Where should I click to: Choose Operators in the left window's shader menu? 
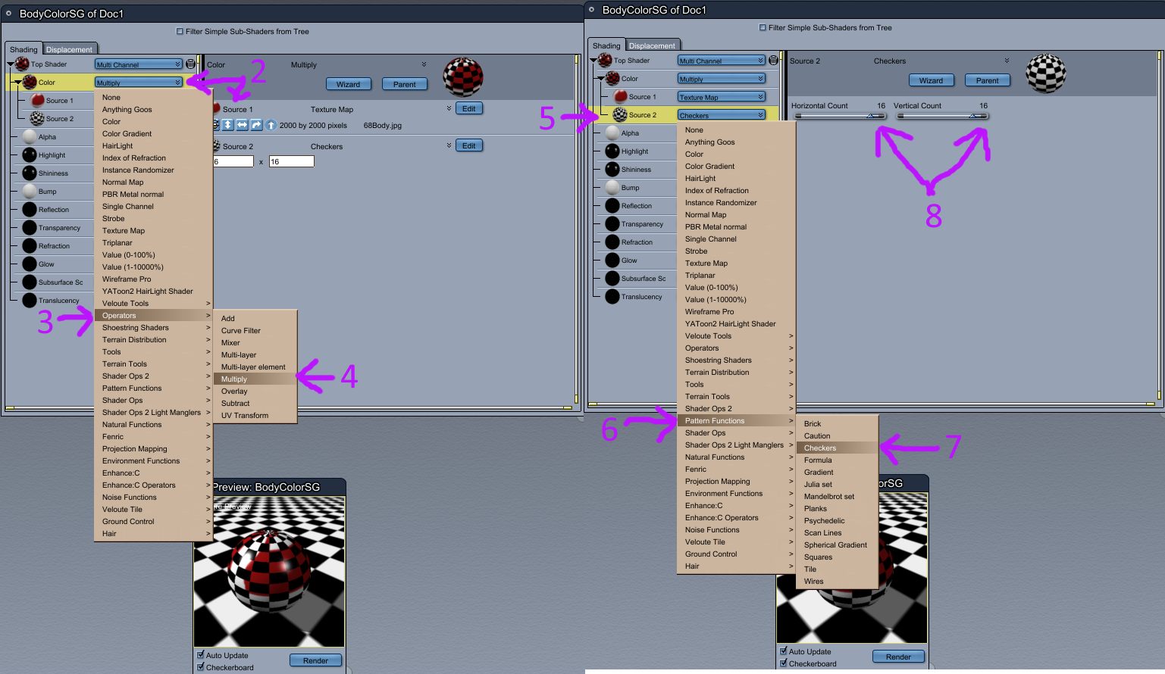(153, 316)
